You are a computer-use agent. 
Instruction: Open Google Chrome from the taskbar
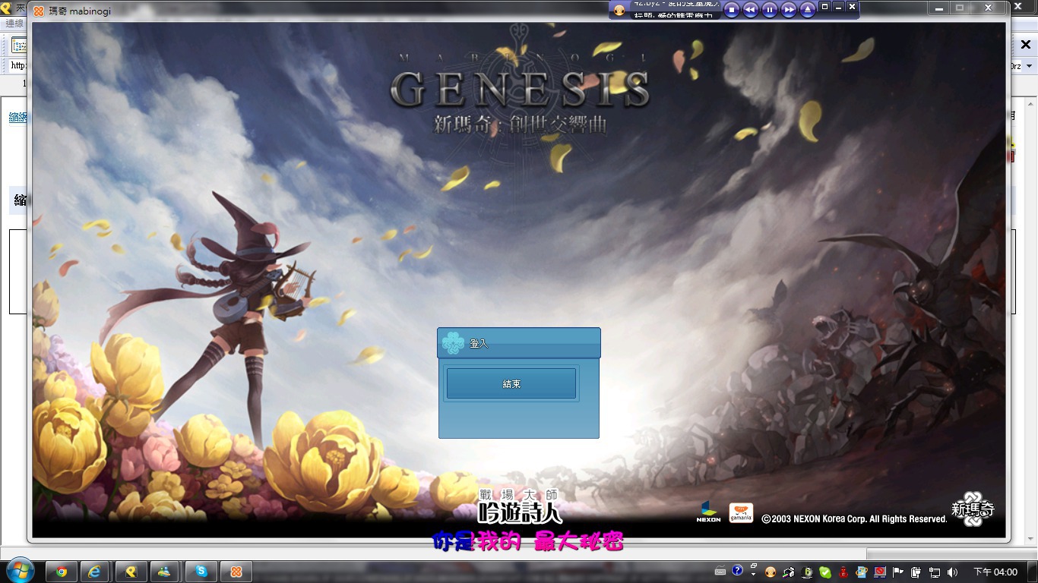[62, 572]
